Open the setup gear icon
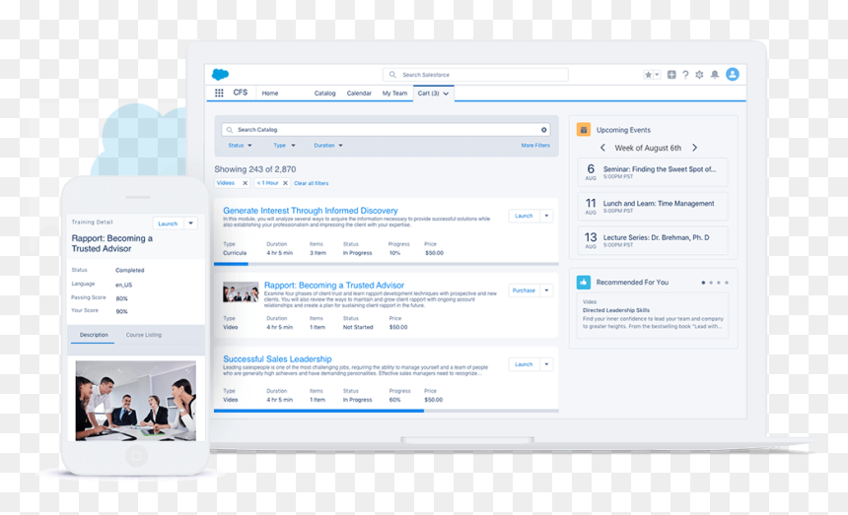 tap(699, 75)
